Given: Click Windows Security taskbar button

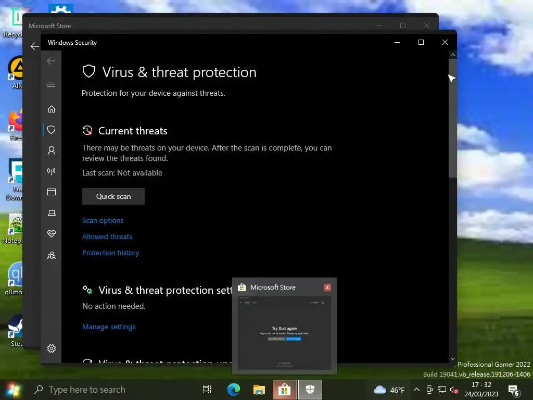Looking at the screenshot, I should click(x=310, y=390).
